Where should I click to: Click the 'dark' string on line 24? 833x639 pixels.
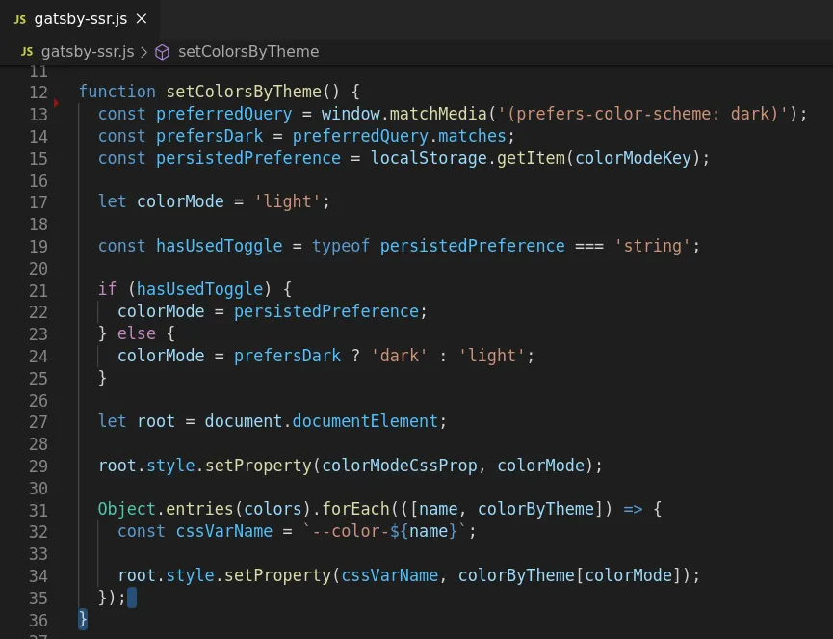pos(400,355)
